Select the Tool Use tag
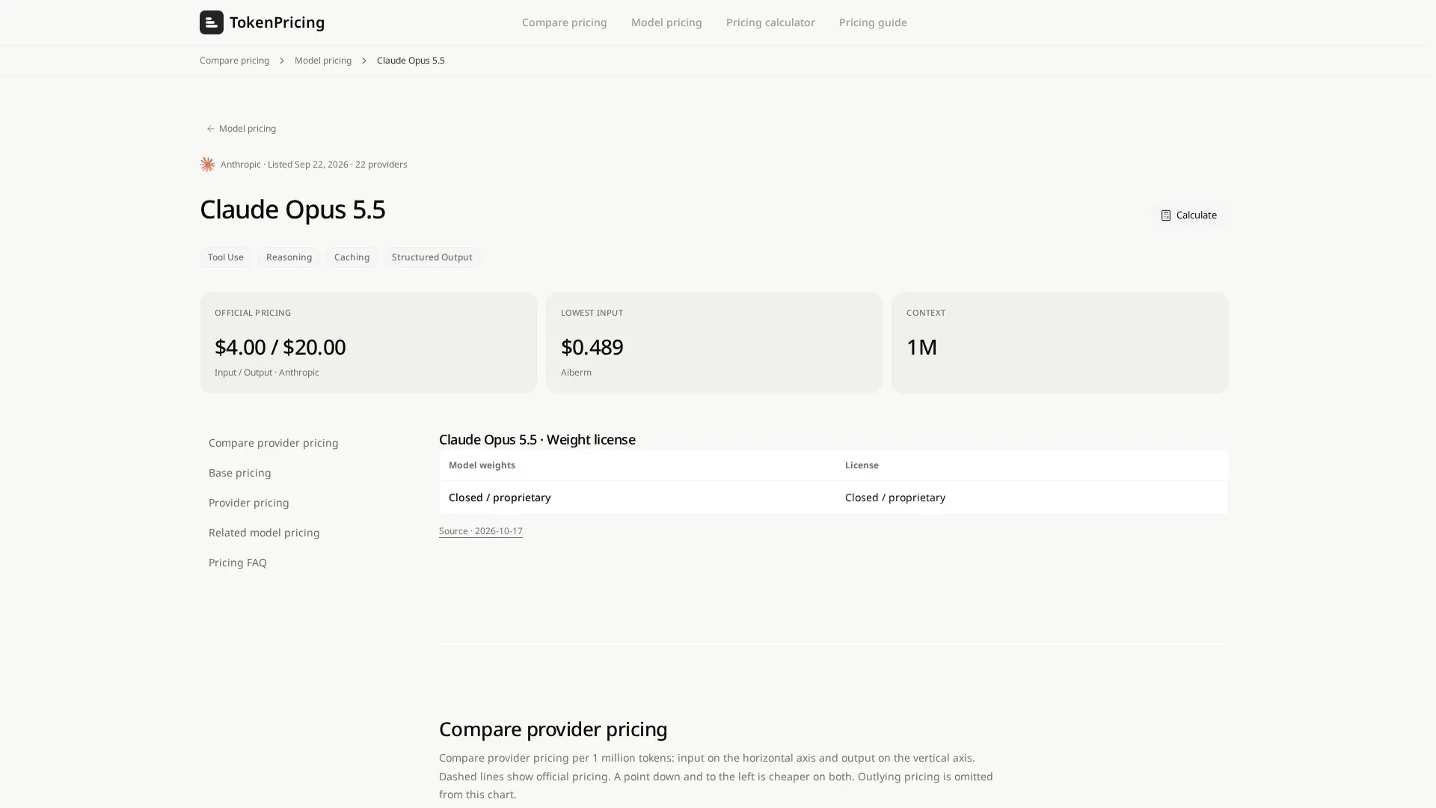The width and height of the screenshot is (1436, 808). 225,257
